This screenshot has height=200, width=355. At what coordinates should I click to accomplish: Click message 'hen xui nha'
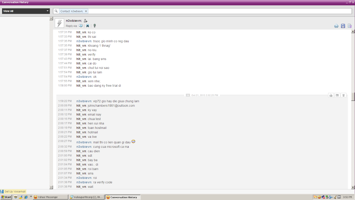pyautogui.click(x=96, y=123)
